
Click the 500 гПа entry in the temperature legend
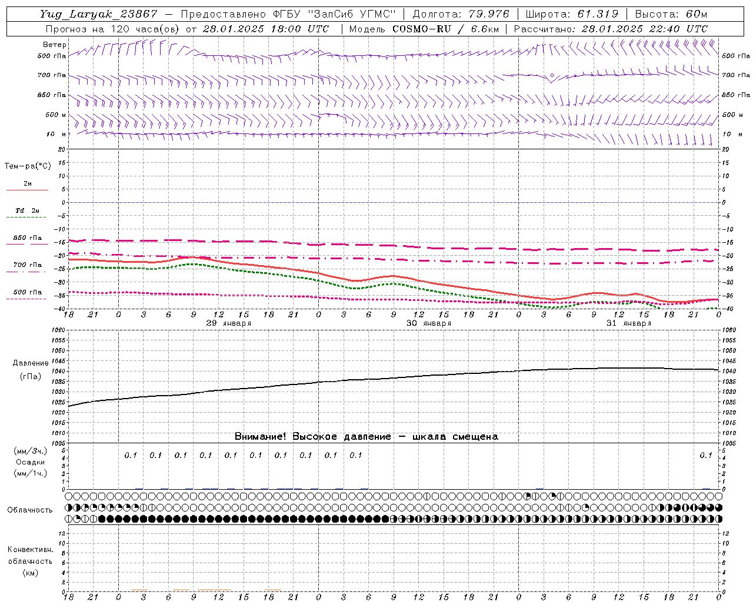coord(28,292)
